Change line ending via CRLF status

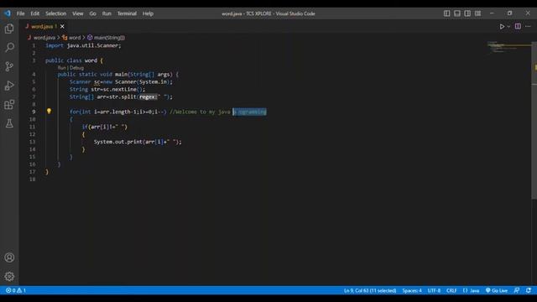(x=451, y=290)
